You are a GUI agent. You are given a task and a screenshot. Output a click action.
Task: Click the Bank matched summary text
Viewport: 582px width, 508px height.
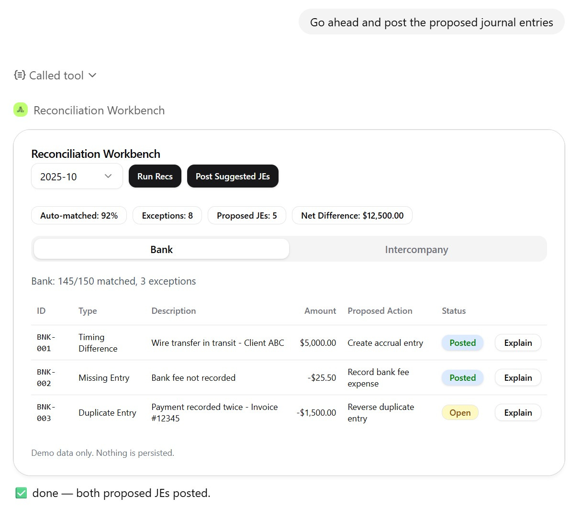click(x=113, y=281)
